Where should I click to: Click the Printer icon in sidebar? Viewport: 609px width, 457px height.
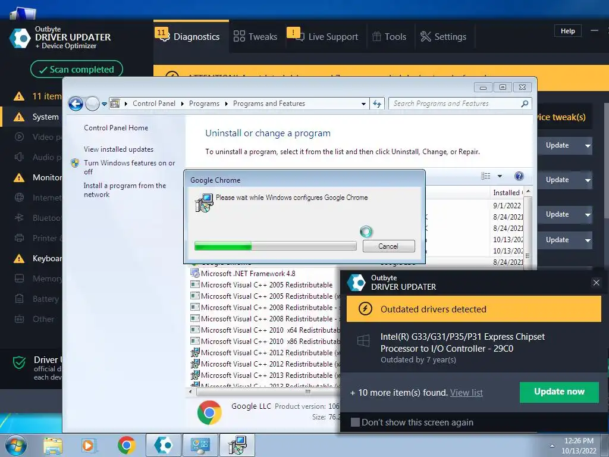19,238
